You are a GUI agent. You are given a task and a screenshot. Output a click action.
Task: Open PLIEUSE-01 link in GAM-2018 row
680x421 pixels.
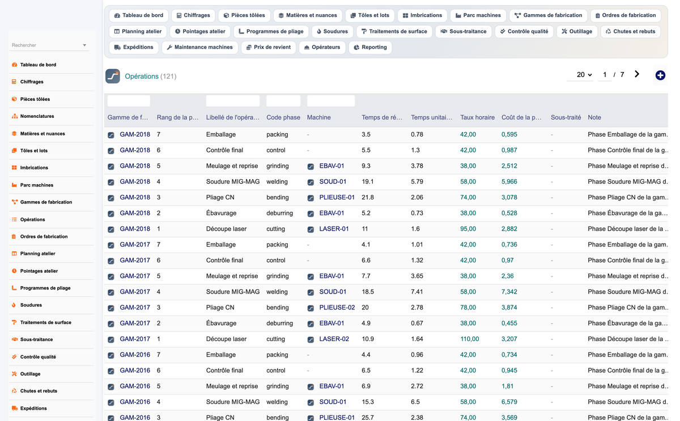[337, 198]
